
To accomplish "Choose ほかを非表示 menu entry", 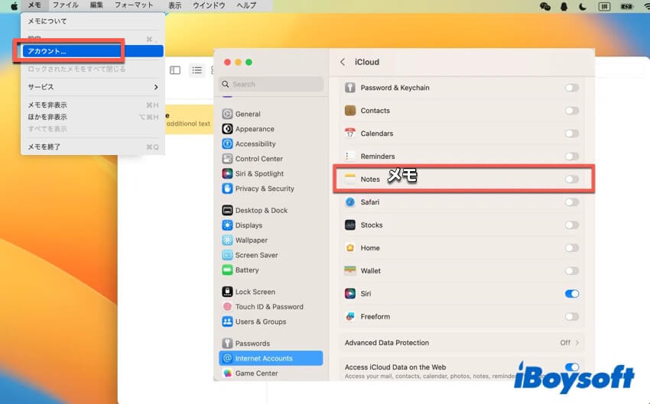I will pos(93,117).
